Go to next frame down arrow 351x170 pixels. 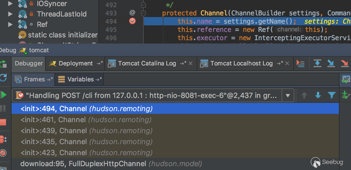318,95
